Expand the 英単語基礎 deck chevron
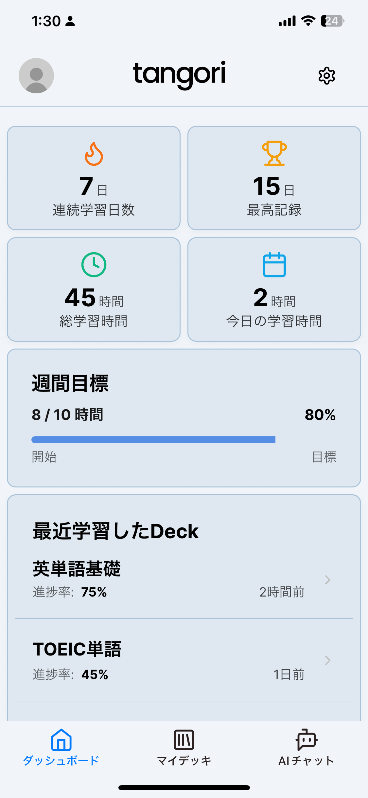 [x=327, y=580]
